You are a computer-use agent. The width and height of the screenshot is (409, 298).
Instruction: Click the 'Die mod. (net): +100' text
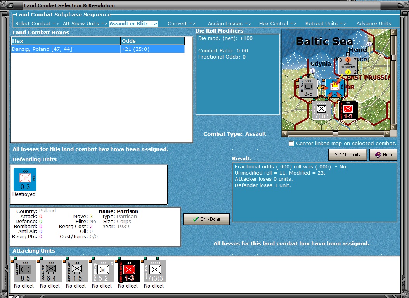tap(225, 38)
